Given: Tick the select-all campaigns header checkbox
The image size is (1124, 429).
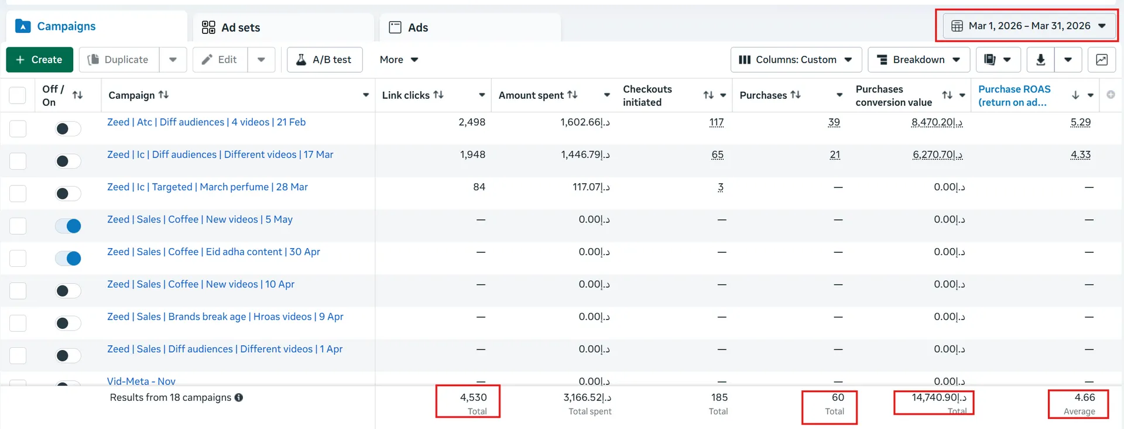Looking at the screenshot, I should pyautogui.click(x=18, y=95).
